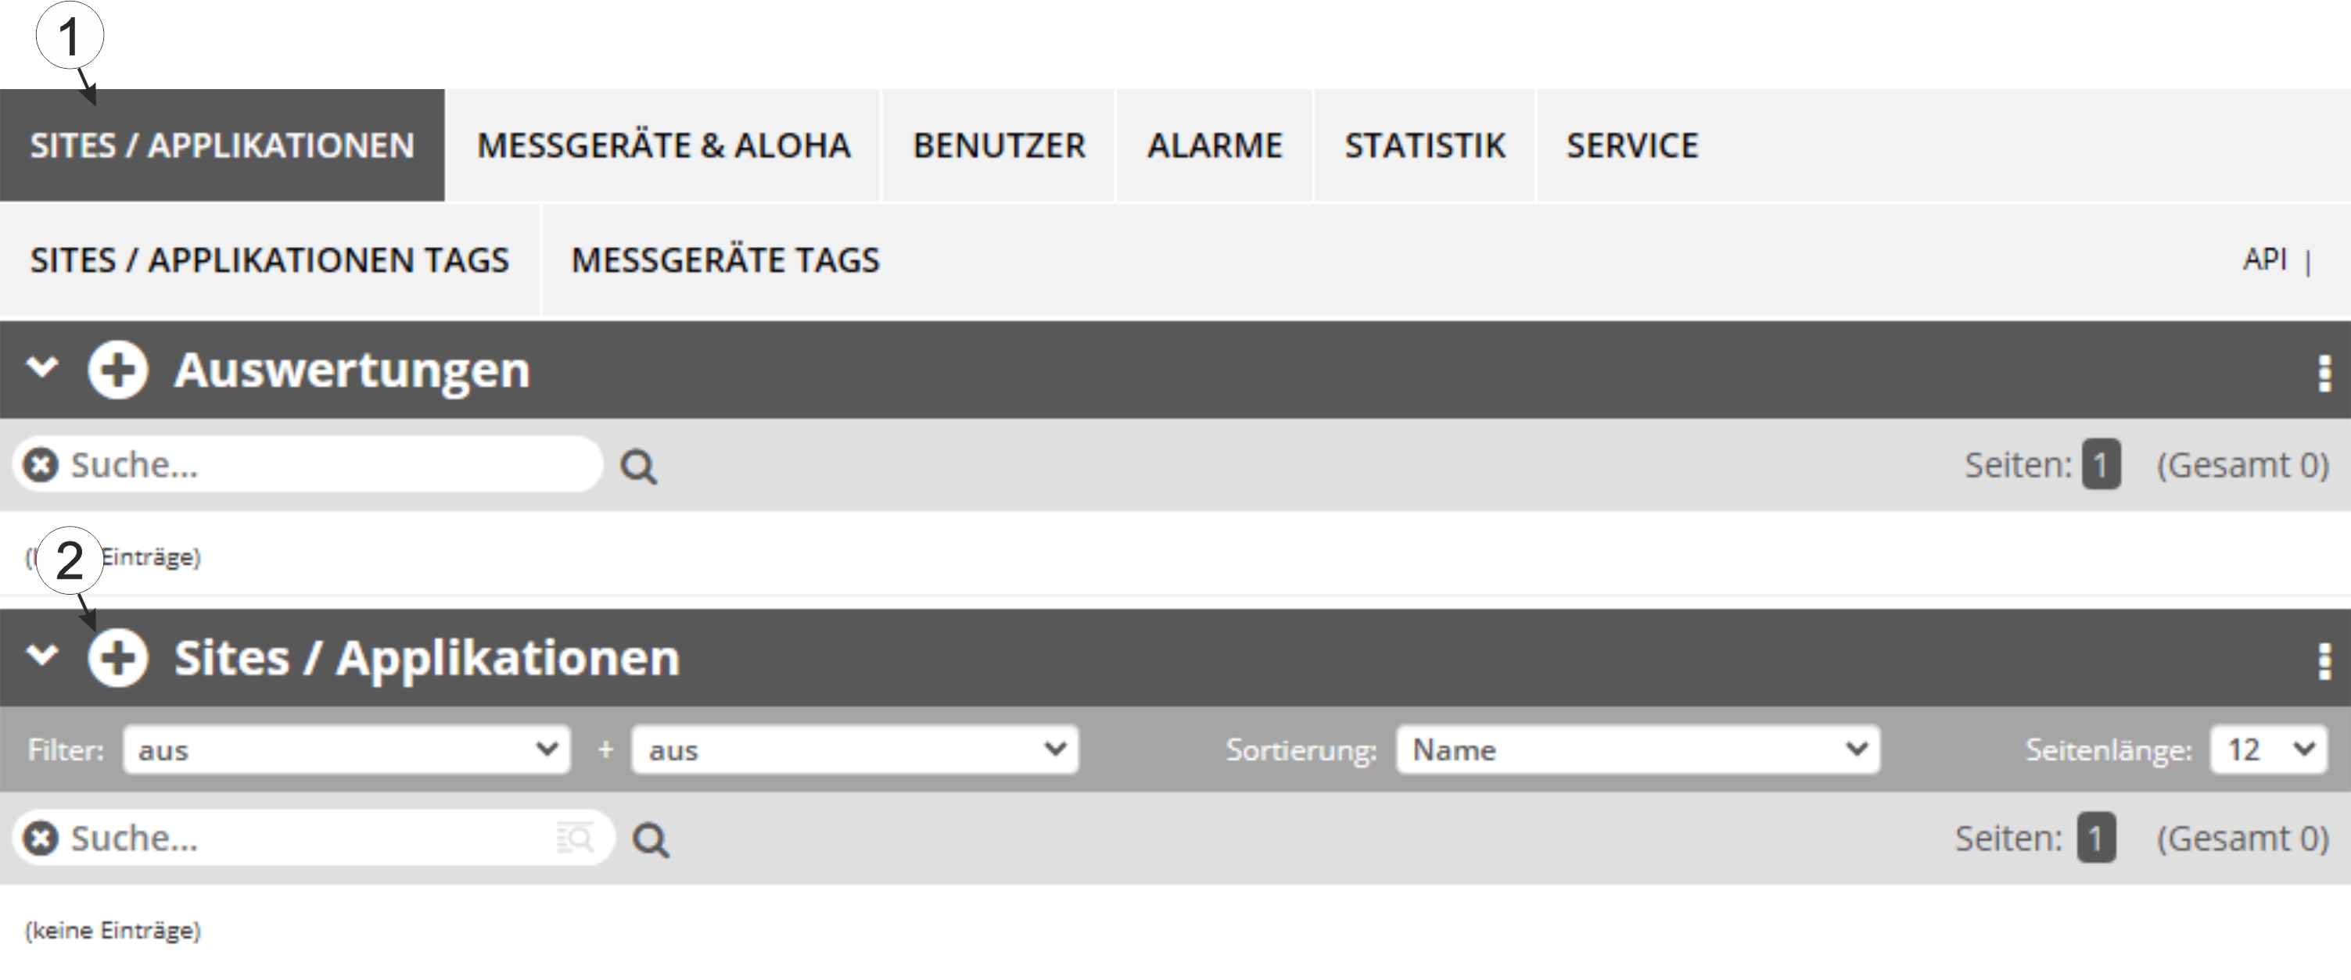Open the Alarme tab
Screen dimensions: 2351x980
pos(1214,146)
